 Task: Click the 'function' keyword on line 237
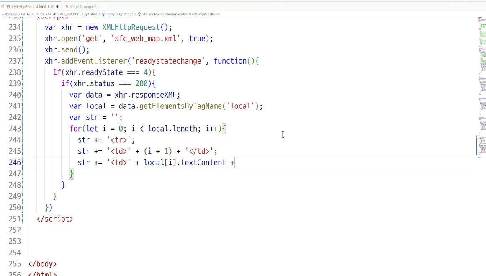click(x=230, y=61)
